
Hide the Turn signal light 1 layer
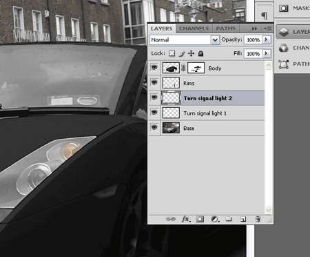(x=154, y=113)
